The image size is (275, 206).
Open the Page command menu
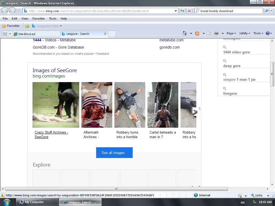pyautogui.click(x=231, y=33)
